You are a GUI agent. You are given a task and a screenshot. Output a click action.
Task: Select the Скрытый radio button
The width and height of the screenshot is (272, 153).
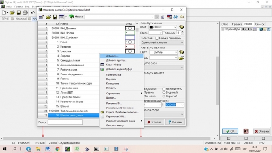click(164, 96)
